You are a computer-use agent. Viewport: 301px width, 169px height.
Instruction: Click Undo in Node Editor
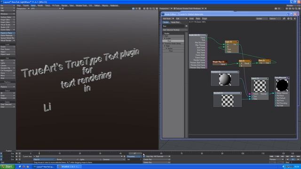(x=191, y=19)
